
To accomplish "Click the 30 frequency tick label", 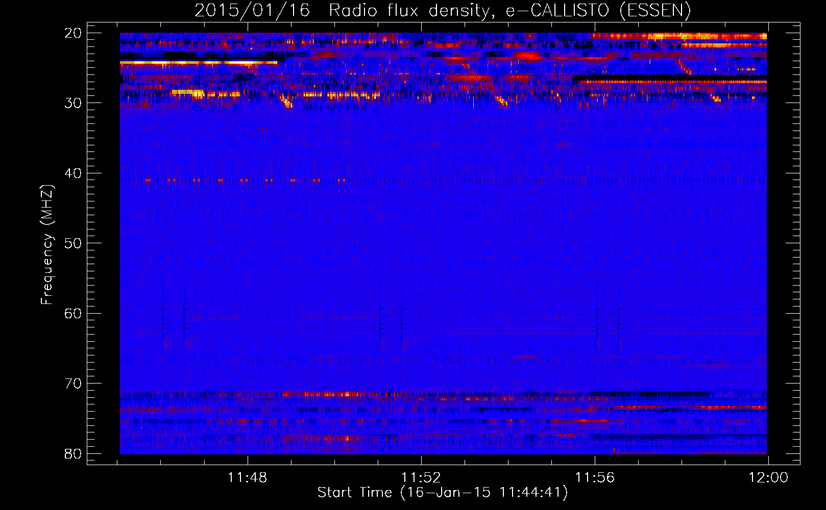I will pos(73,103).
